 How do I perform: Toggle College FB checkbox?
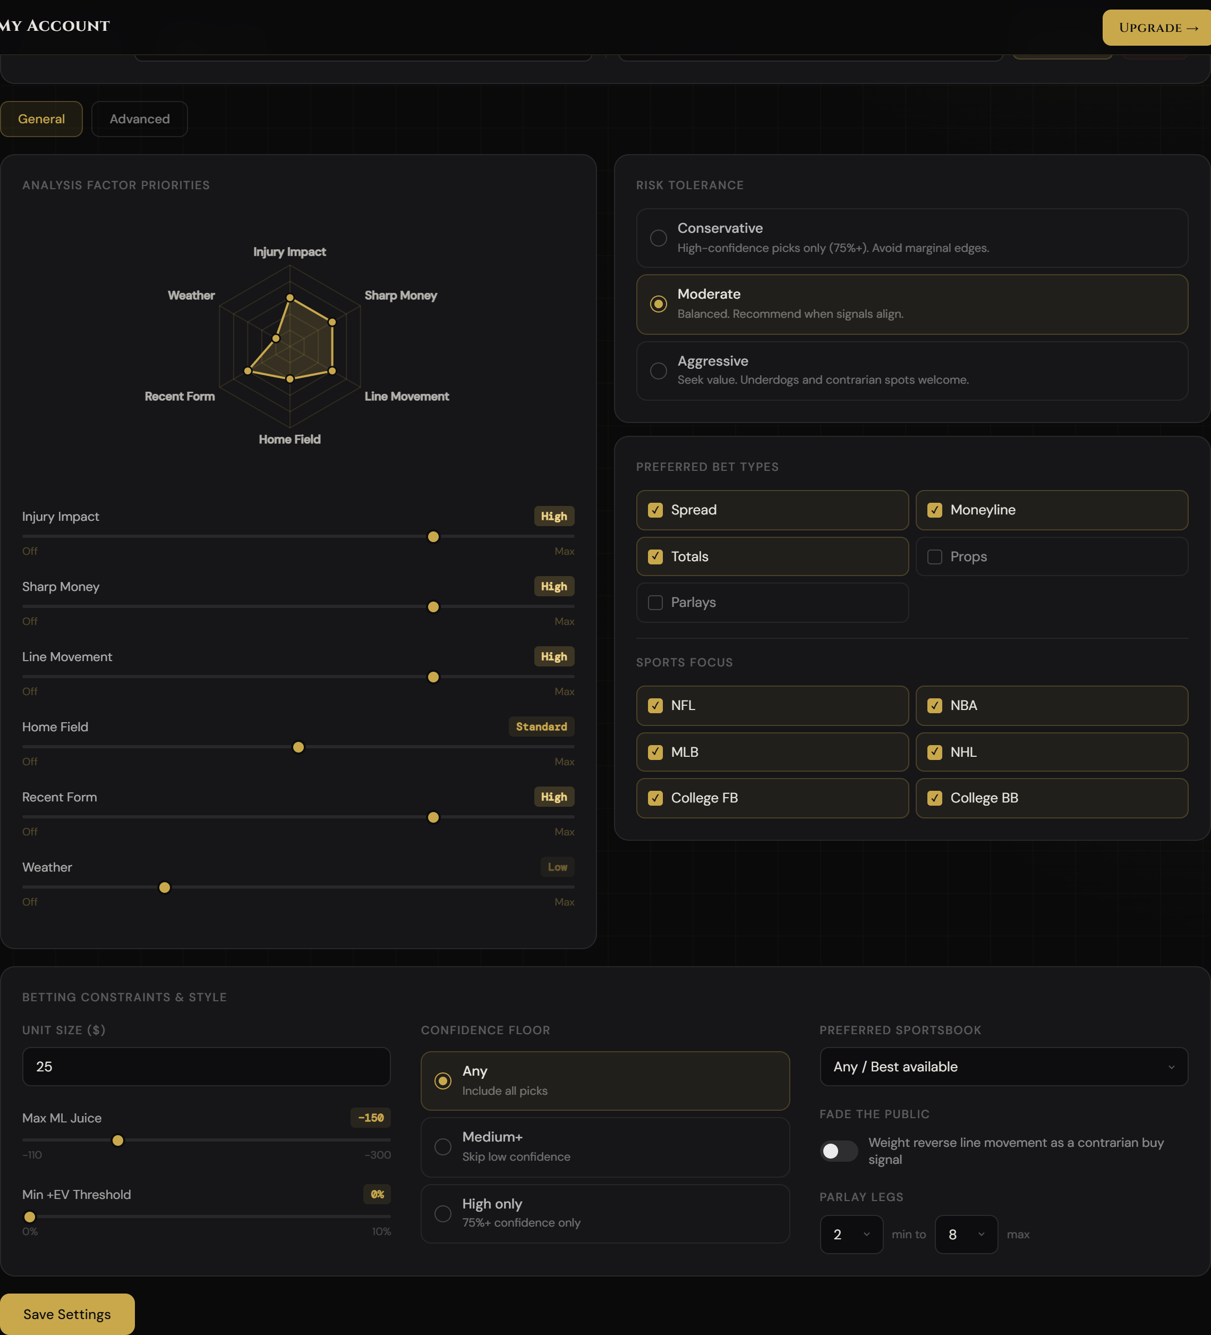click(x=772, y=798)
